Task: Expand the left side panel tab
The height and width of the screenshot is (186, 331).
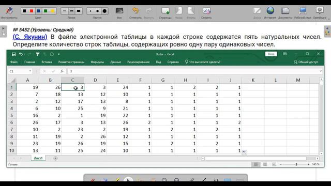Action: [4, 32]
